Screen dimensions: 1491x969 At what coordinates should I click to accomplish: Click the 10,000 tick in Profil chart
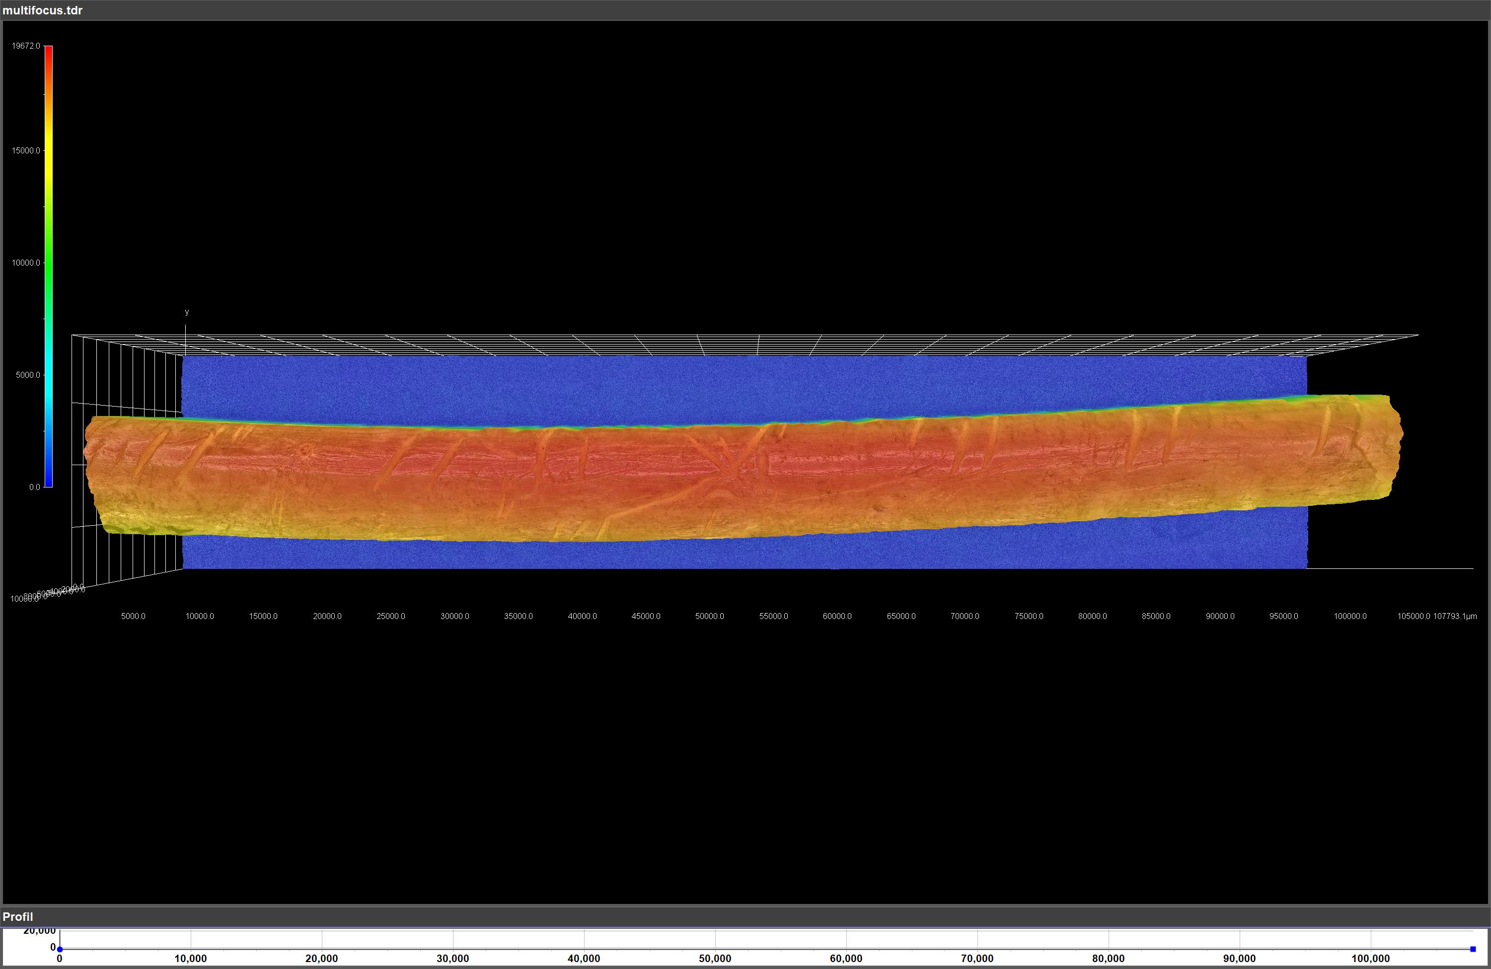pos(190,959)
